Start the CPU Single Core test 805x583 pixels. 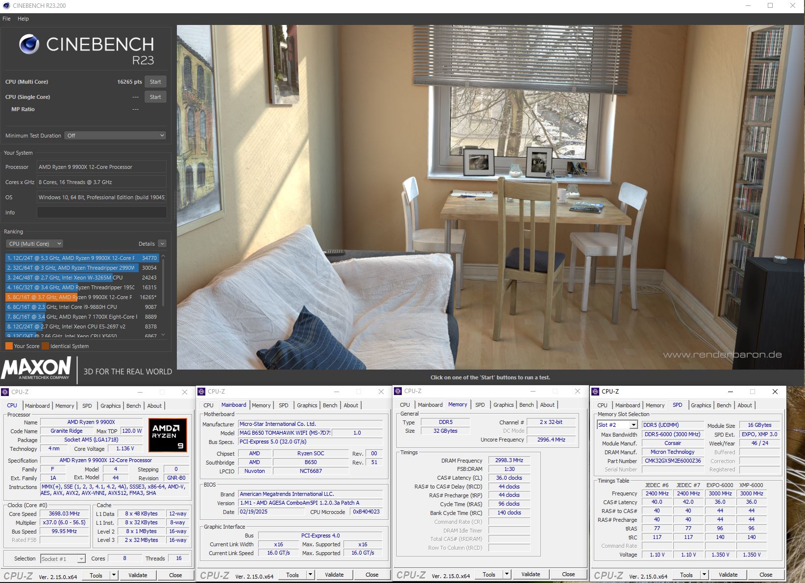point(155,97)
